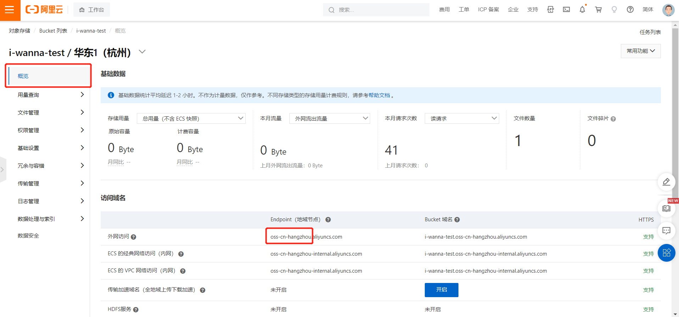Click the search magnifier icon
Screen dimensions: 679x317
coord(332,10)
